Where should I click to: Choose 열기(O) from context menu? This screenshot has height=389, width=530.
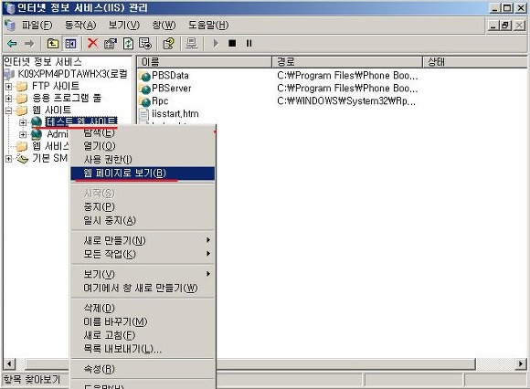(143, 146)
